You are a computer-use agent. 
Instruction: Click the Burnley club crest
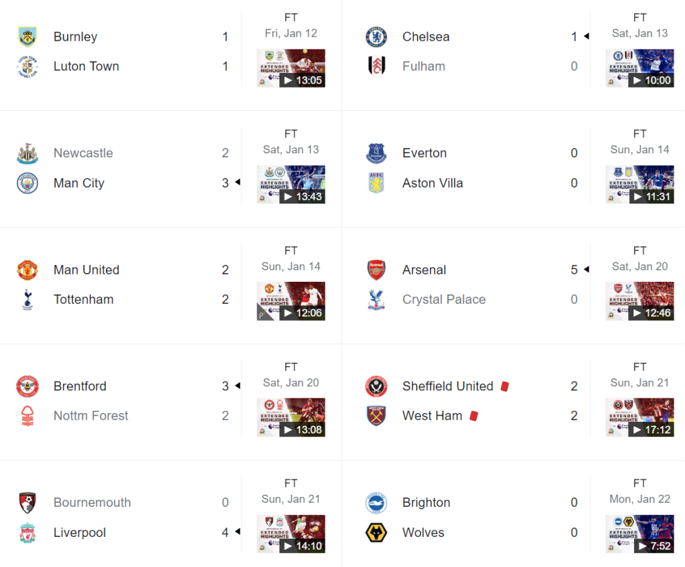pyautogui.click(x=27, y=37)
